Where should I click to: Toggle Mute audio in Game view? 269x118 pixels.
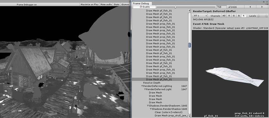(x=106, y=4)
